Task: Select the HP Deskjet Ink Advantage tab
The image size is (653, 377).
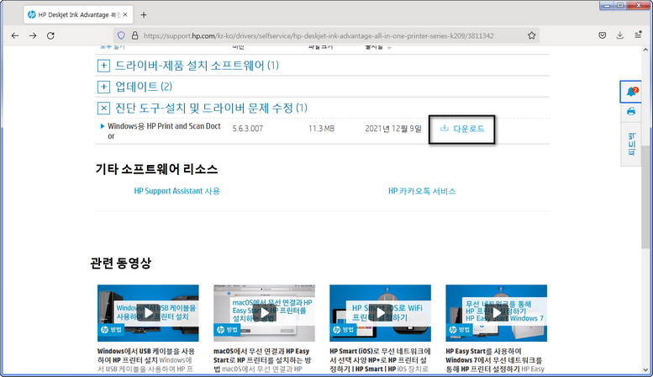Action: (x=77, y=15)
